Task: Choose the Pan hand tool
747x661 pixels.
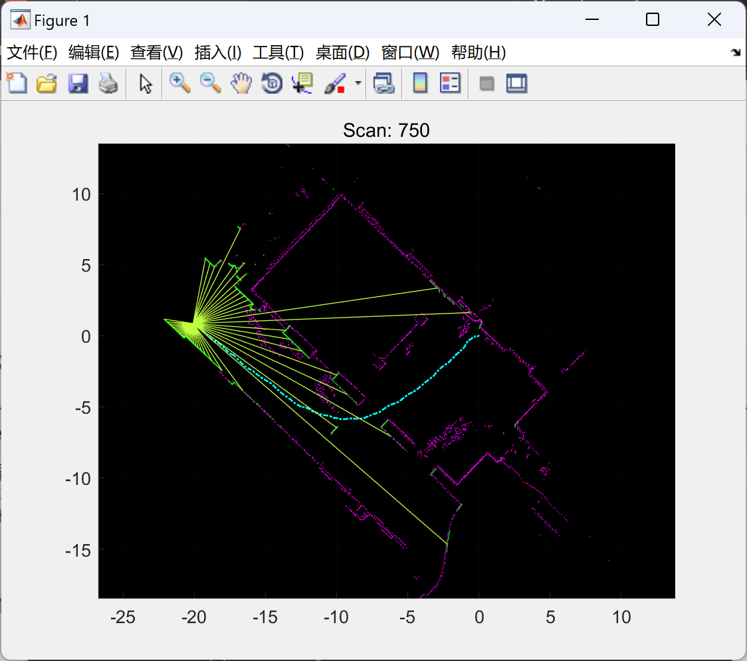Action: coord(241,84)
